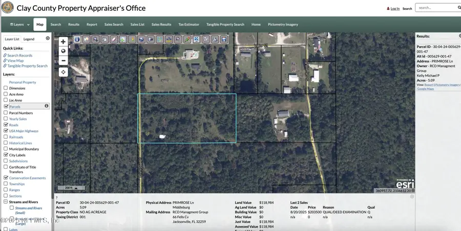The height and width of the screenshot is (231, 461).
Task: Uncheck the Roads layer checkbox
Action: [6, 125]
